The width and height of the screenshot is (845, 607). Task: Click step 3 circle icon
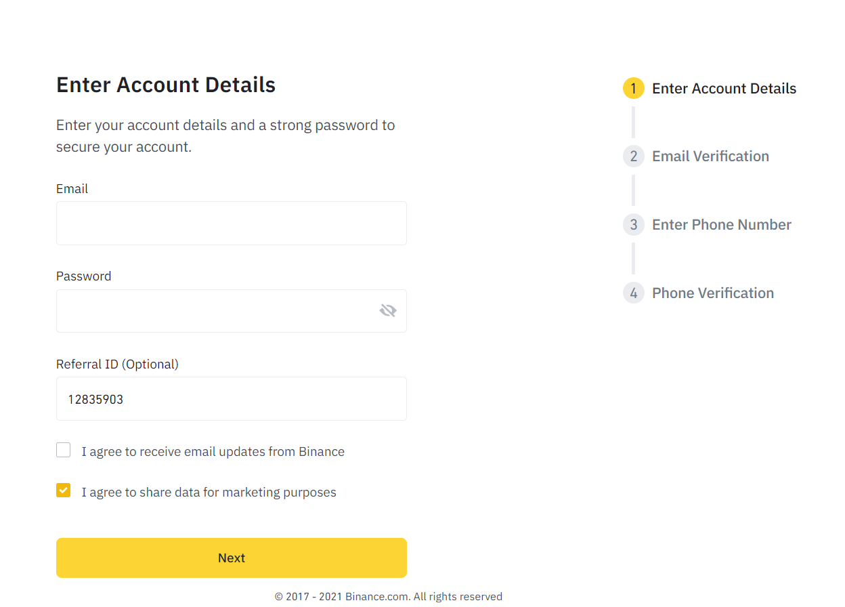[634, 225]
